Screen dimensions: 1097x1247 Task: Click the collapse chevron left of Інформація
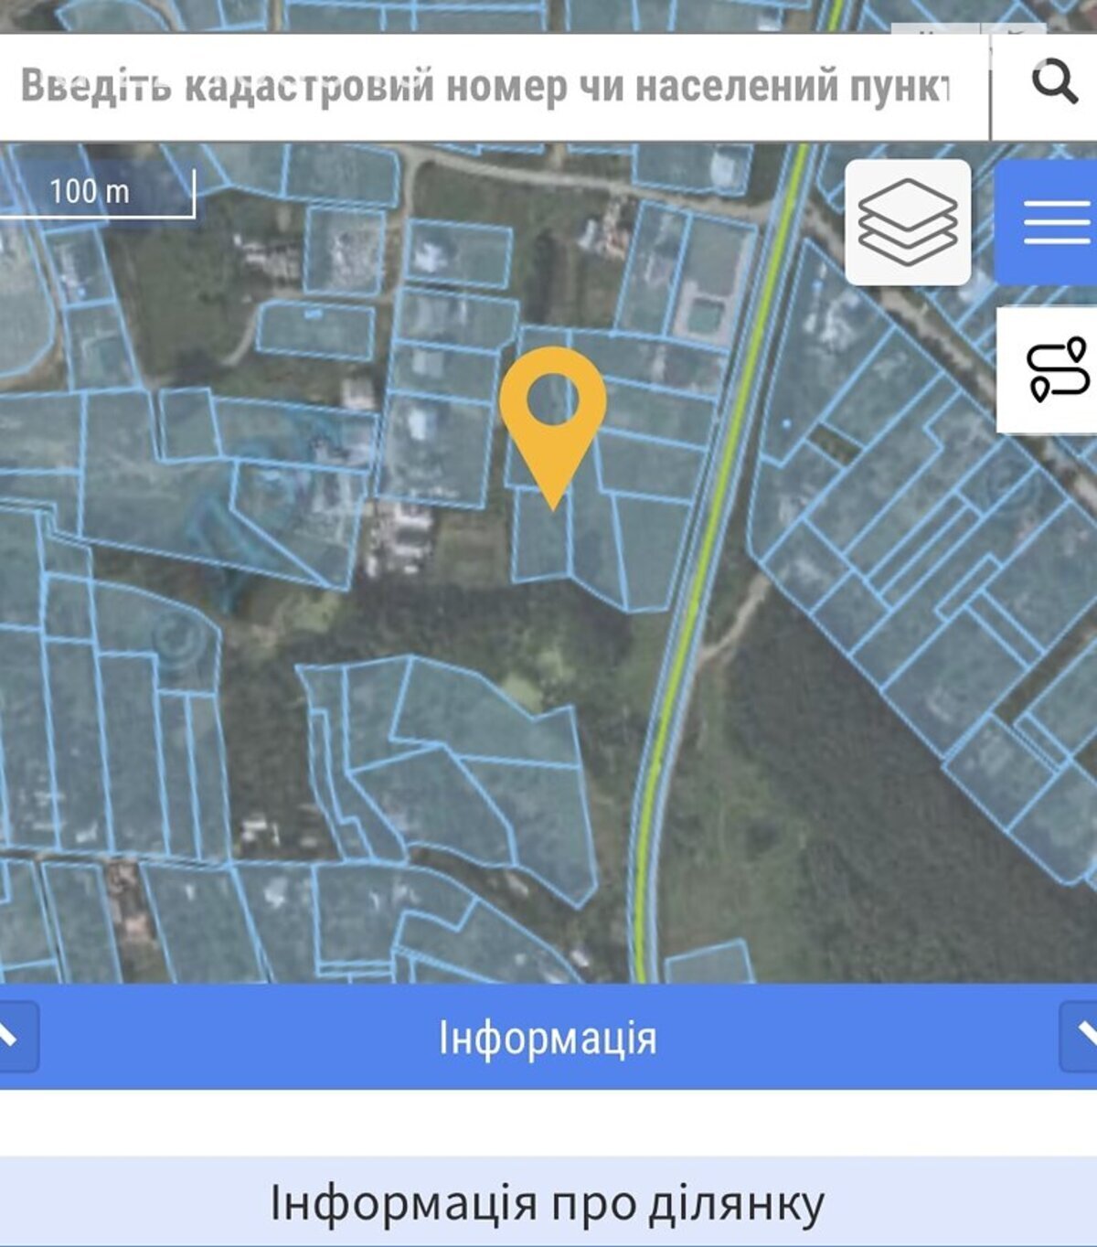[15, 1036]
